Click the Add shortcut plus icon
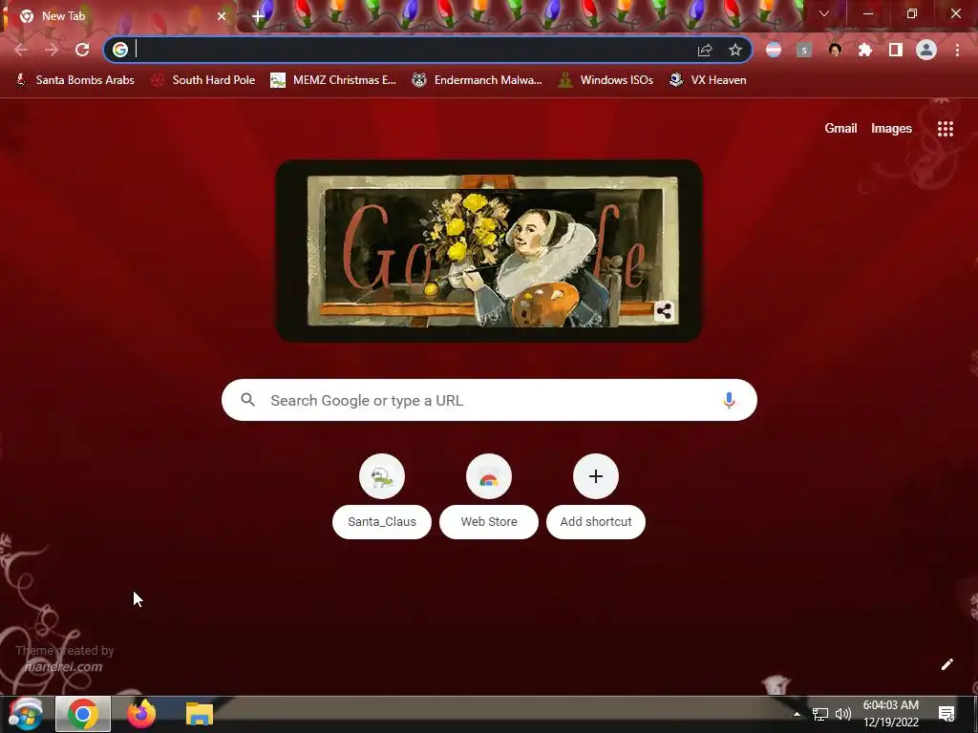This screenshot has height=733, width=978. pyautogui.click(x=596, y=477)
